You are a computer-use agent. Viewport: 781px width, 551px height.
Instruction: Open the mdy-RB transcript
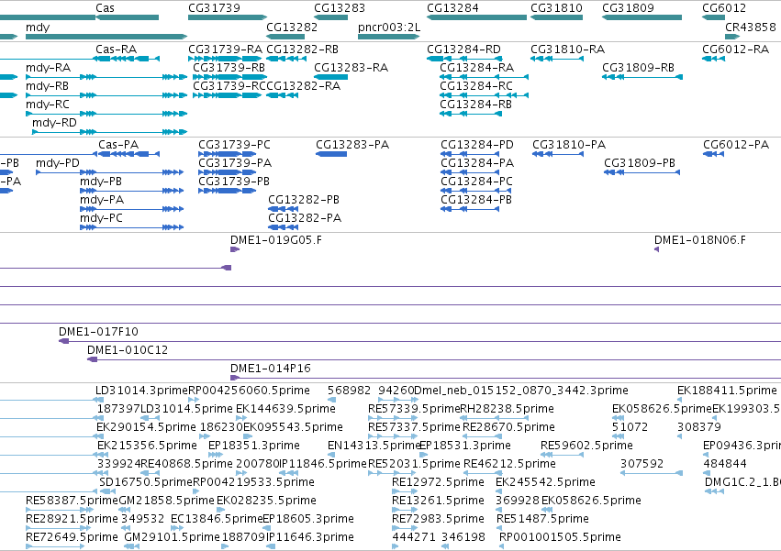tap(106, 95)
